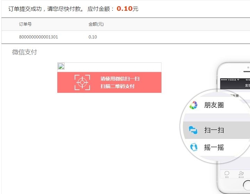Click the 请使用微信扫一扫 banner text

coord(120,79)
